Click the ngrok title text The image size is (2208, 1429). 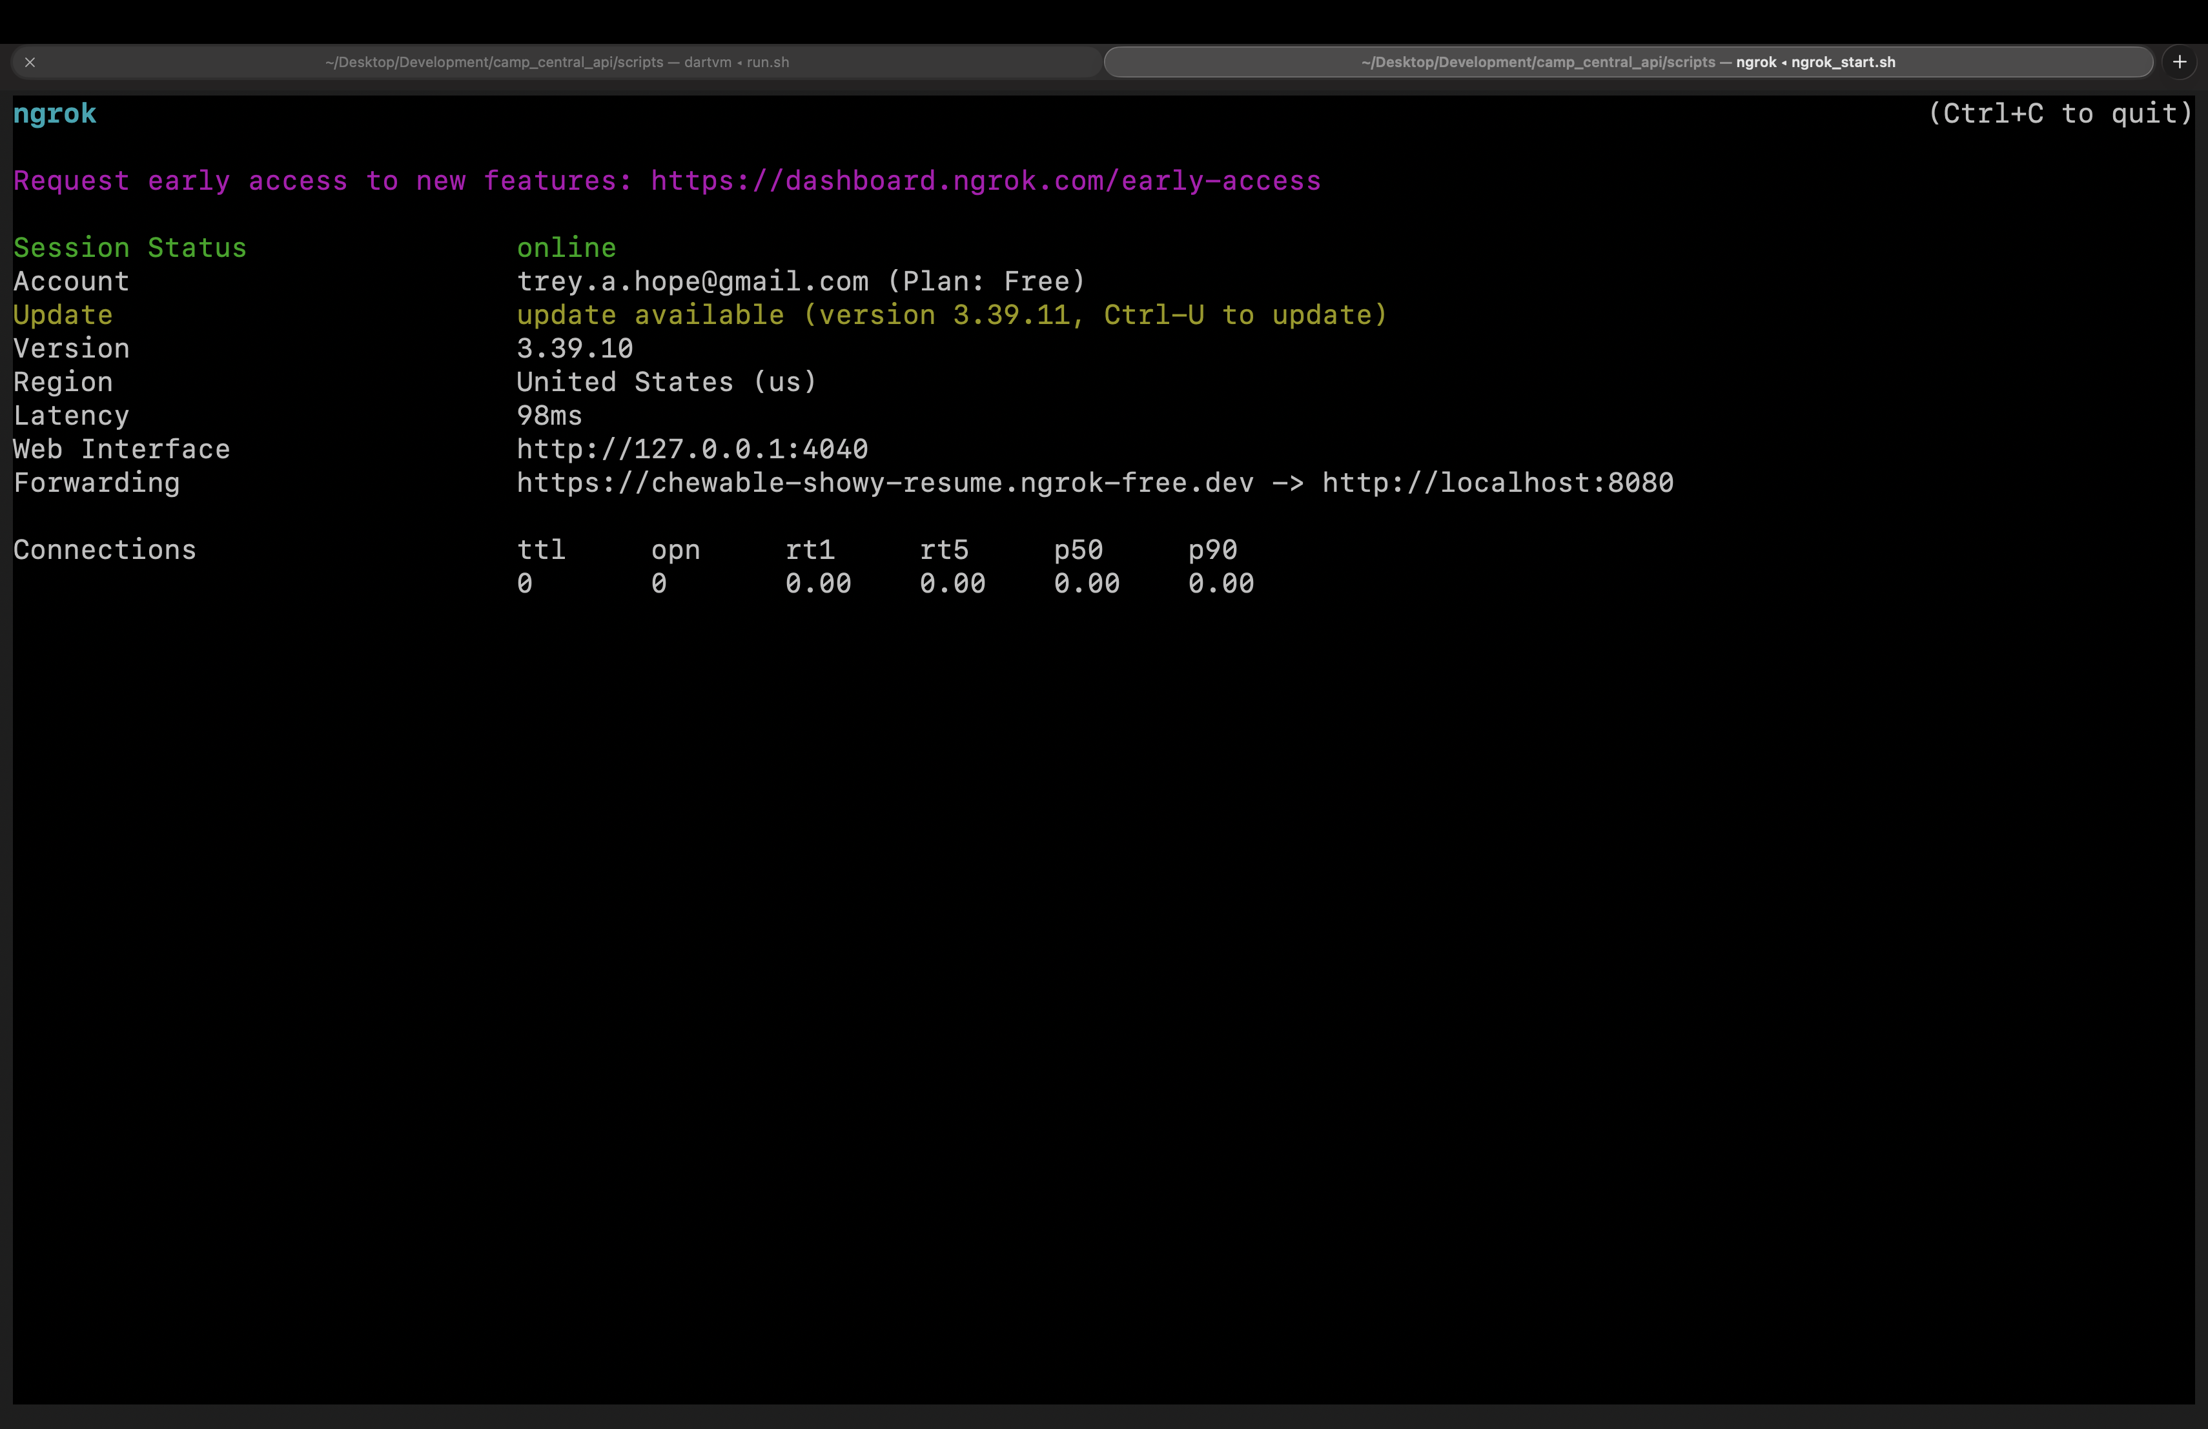coord(55,114)
